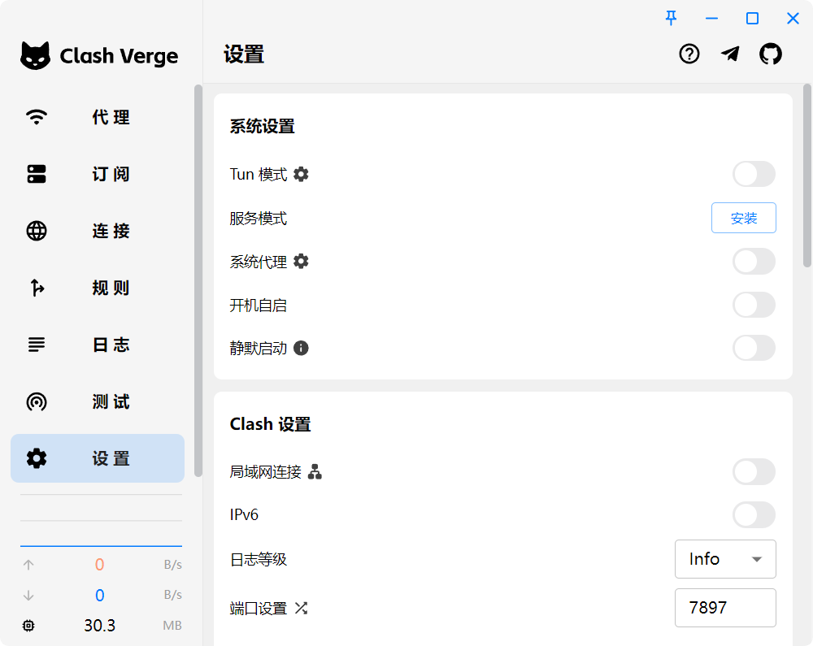
Task: Select the port number input field 7897
Action: [x=725, y=608]
